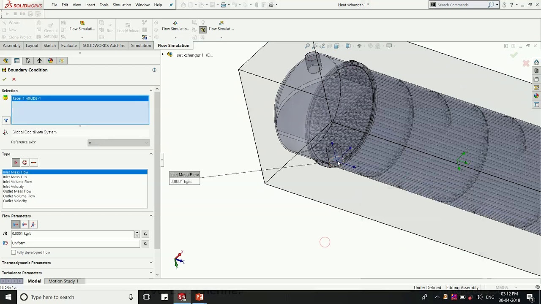The image size is (541, 304).
Task: Select normal to face flow direction
Action: (x=16, y=224)
